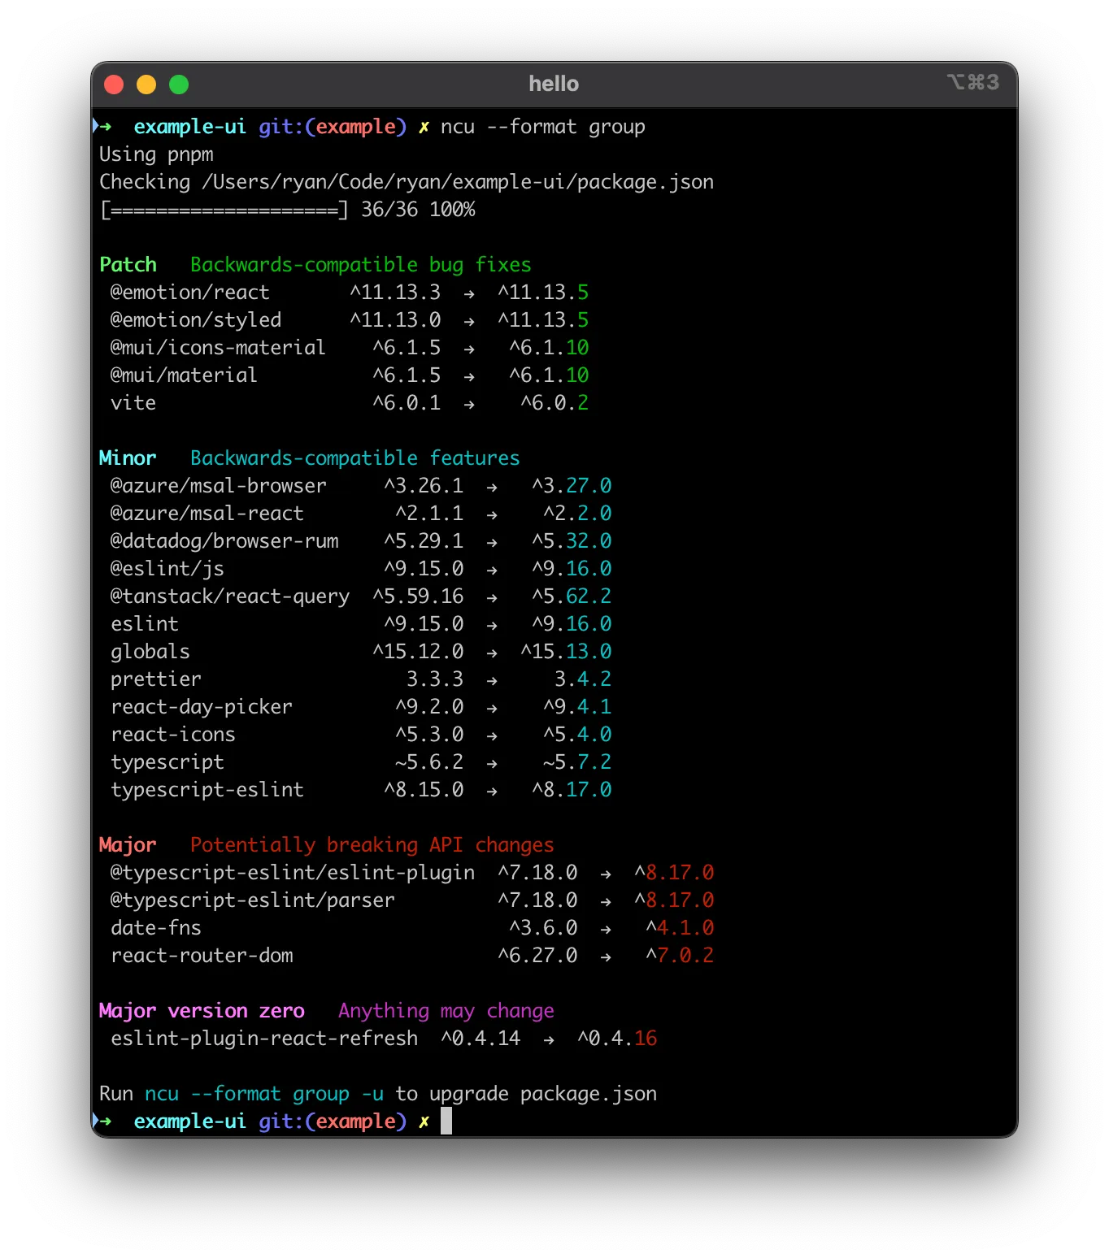Viewport: 1109px width, 1258px height.
Task: Click the @azure/msal-browser package name
Action: 218,486
